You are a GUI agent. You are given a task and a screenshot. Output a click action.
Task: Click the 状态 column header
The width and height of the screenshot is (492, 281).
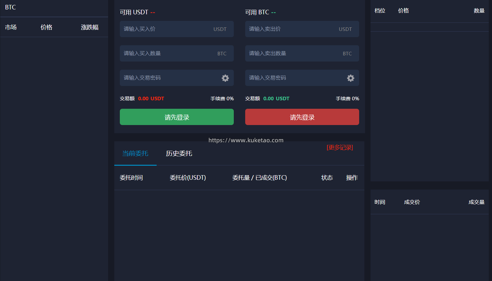[x=327, y=178]
